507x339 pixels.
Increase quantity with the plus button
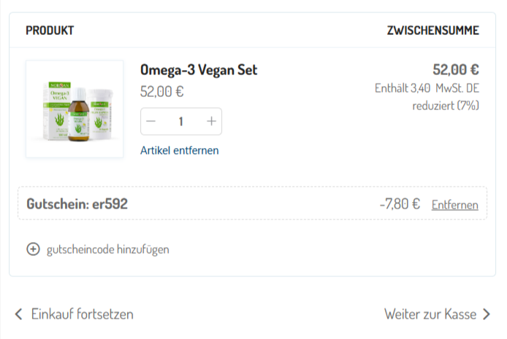[211, 122]
